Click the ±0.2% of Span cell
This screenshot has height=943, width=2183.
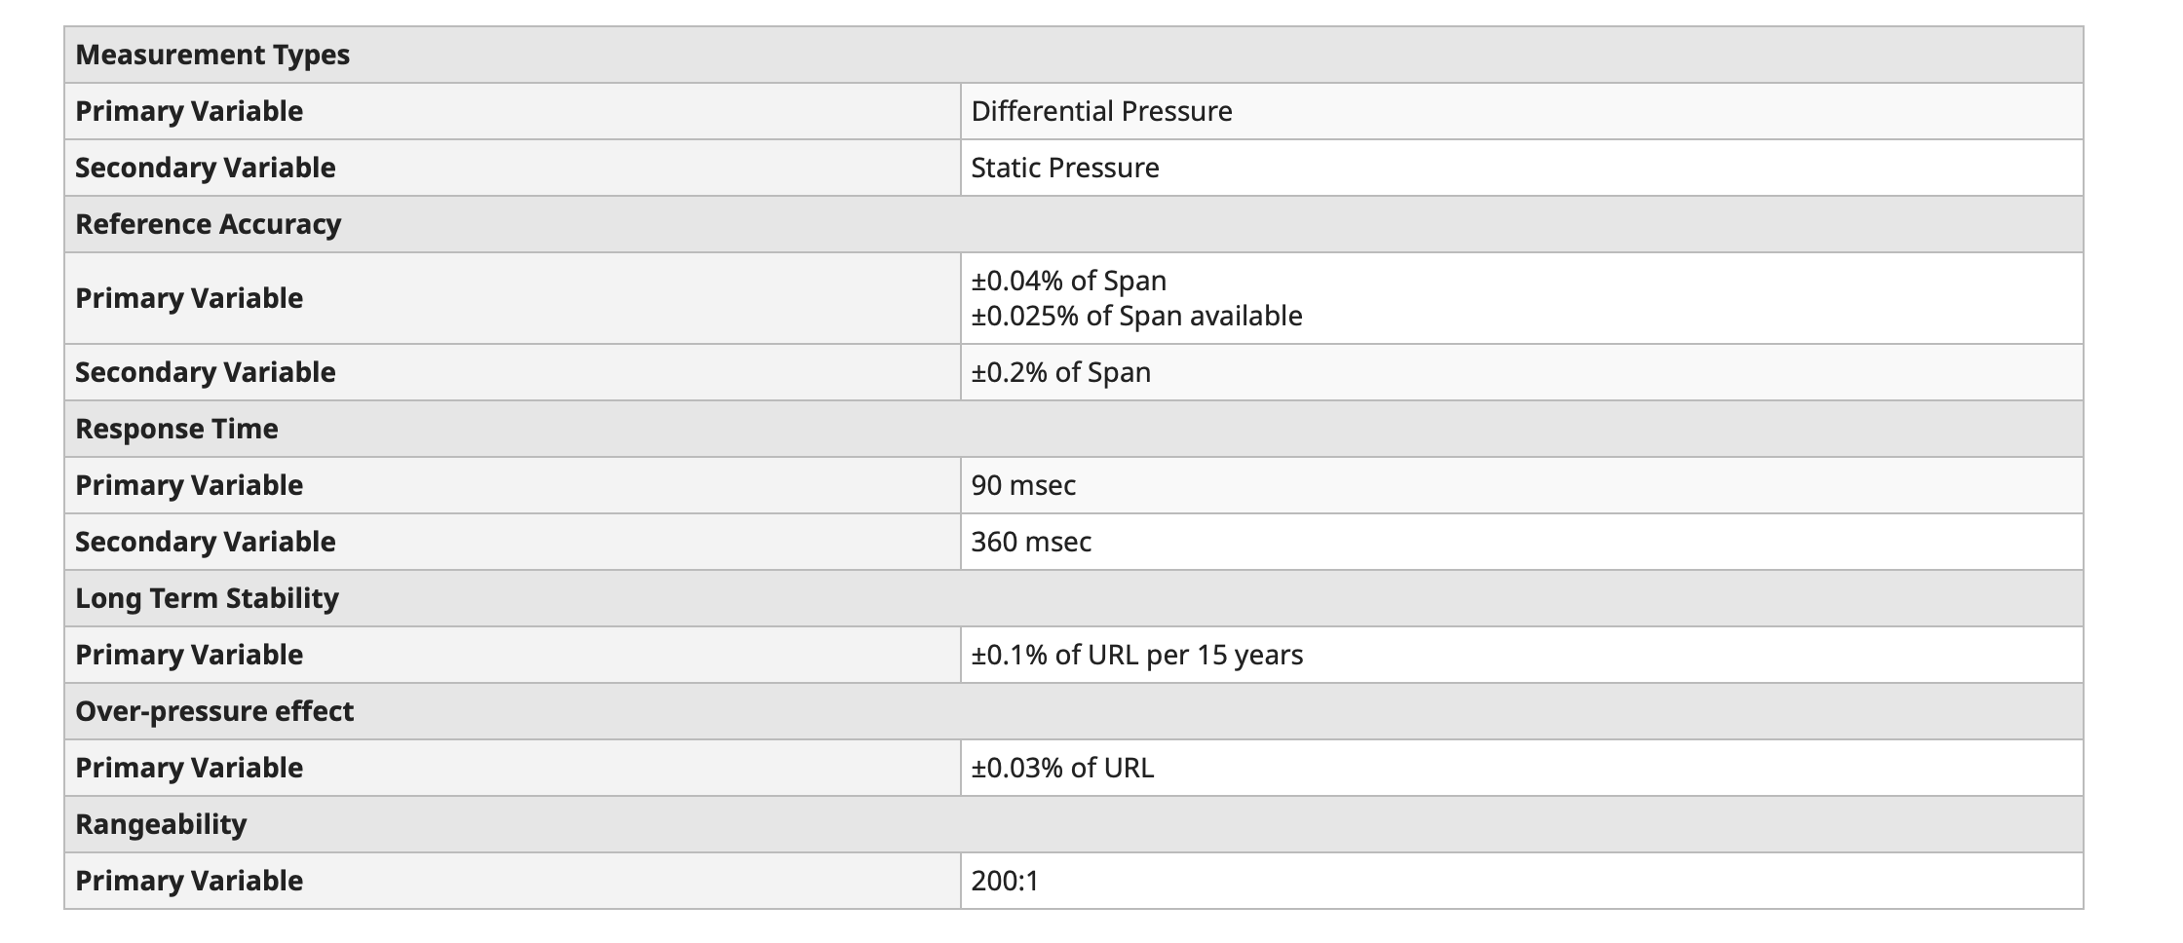(x=1521, y=372)
